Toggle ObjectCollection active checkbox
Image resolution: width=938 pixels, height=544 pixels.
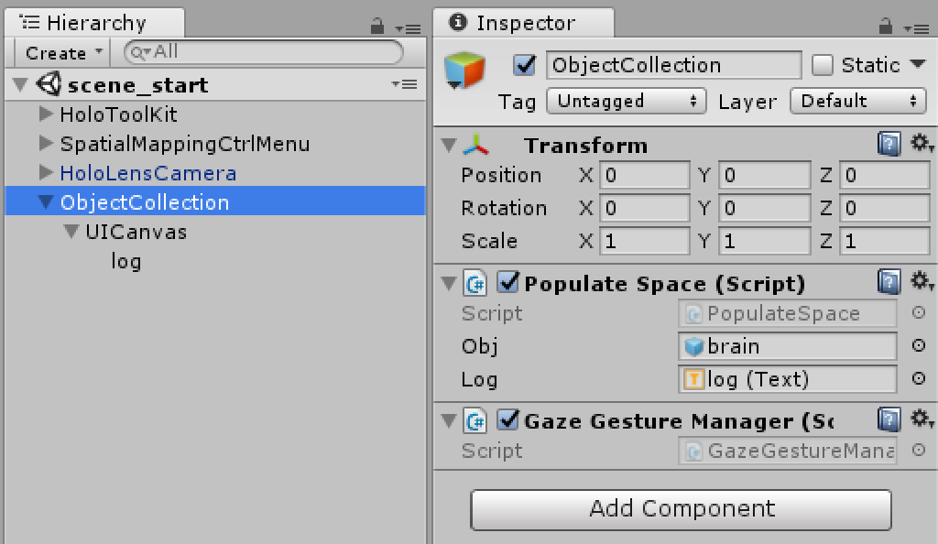tap(525, 65)
